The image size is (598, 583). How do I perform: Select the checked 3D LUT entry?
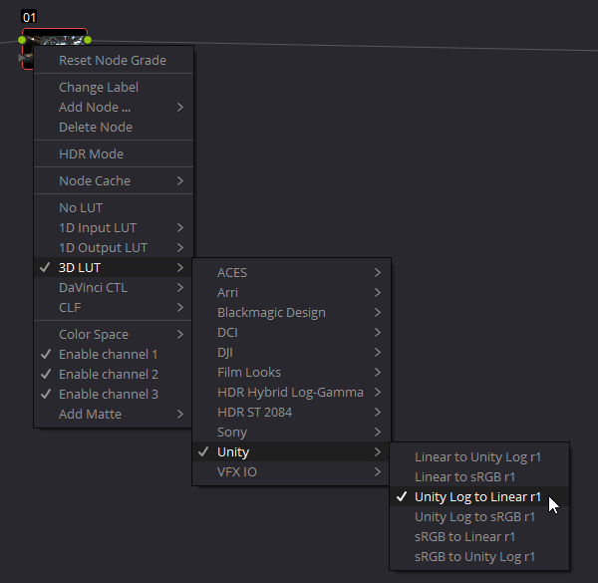point(114,267)
